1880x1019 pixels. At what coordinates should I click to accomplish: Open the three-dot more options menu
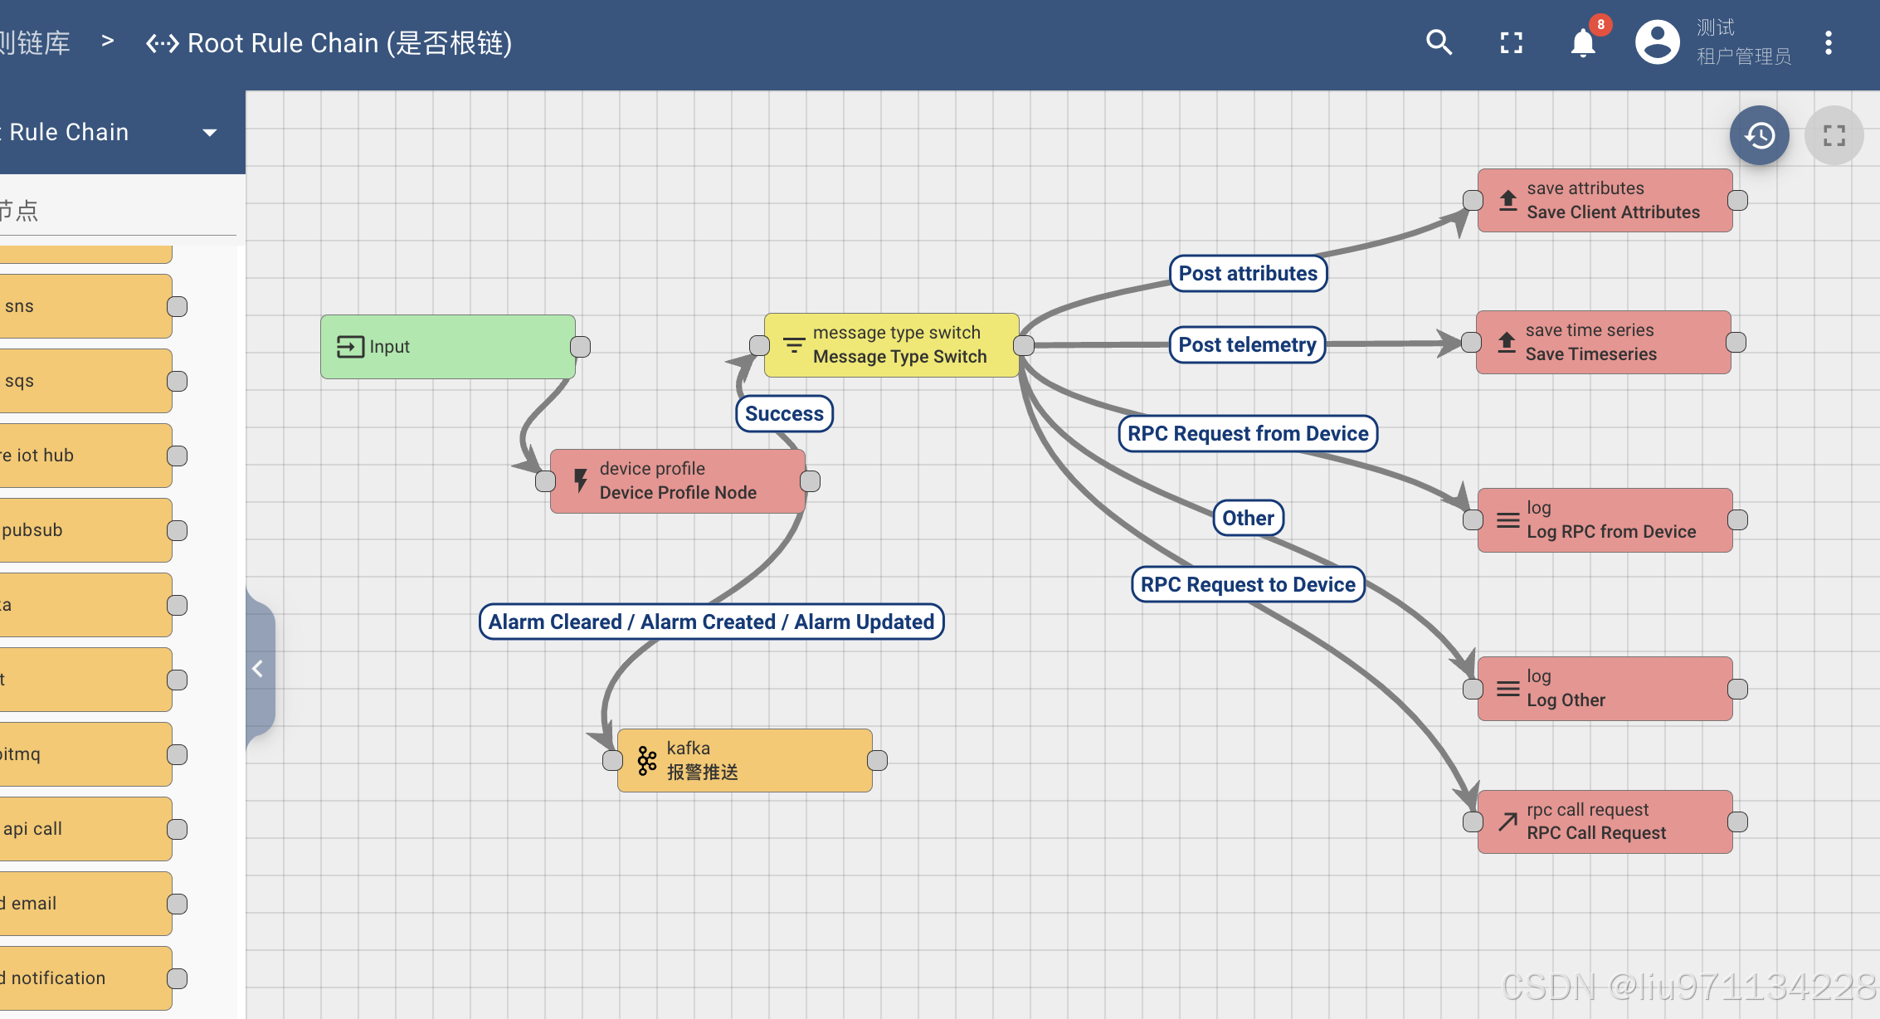coord(1828,42)
